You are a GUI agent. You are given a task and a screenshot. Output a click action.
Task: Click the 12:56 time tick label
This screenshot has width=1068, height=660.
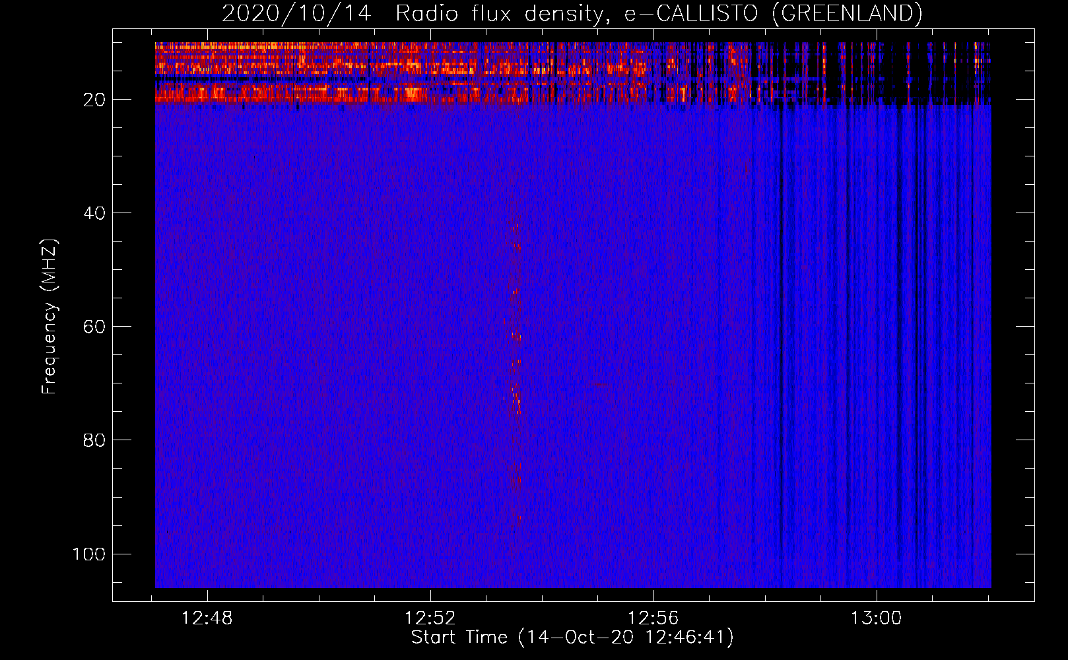(653, 618)
